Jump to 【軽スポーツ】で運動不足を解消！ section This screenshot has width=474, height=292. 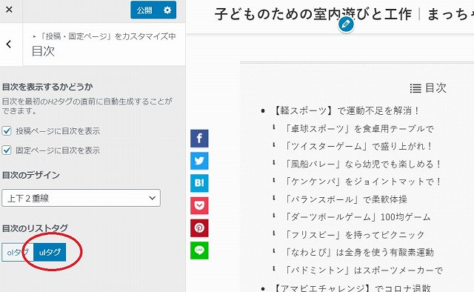pos(345,110)
